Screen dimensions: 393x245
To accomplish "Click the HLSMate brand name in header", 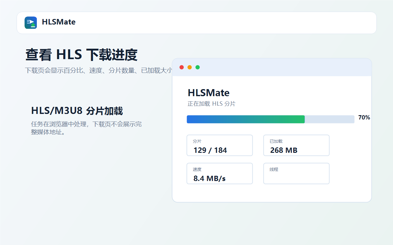I will click(x=59, y=22).
